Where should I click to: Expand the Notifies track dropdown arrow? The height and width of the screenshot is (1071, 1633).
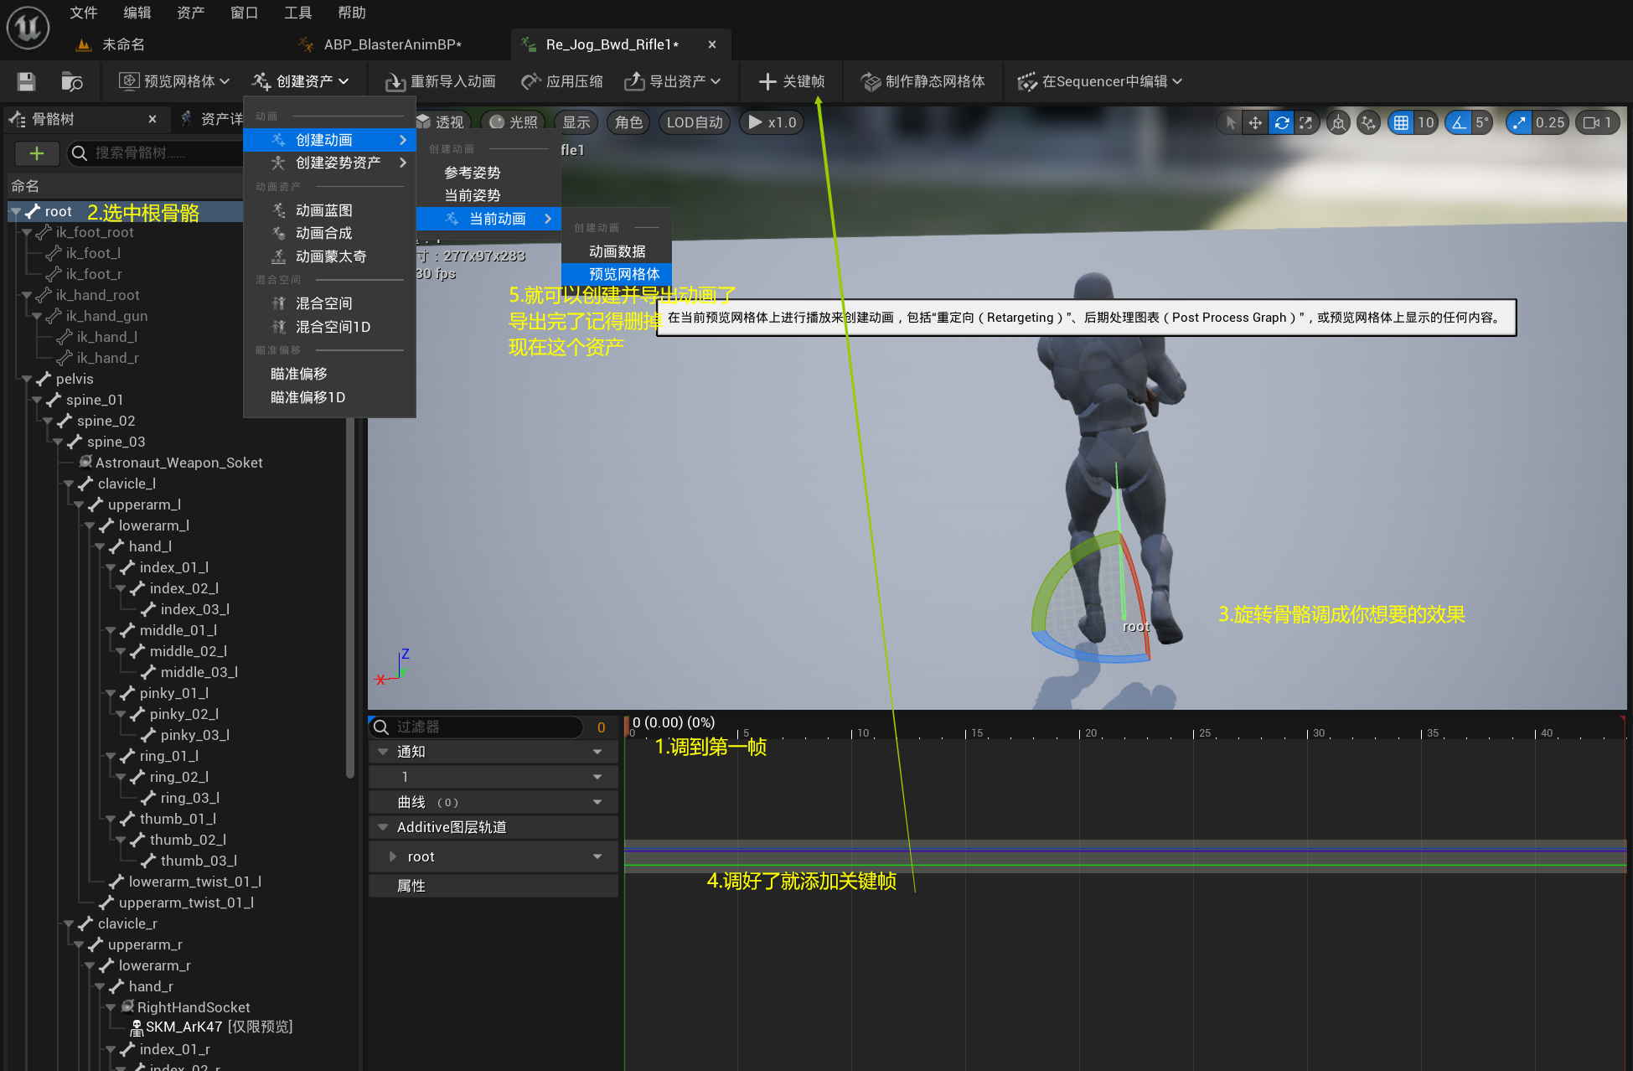(597, 752)
